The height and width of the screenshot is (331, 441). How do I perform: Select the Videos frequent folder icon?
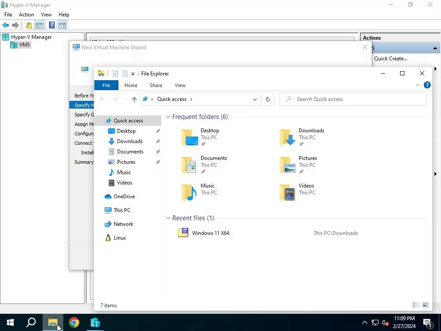point(288,193)
